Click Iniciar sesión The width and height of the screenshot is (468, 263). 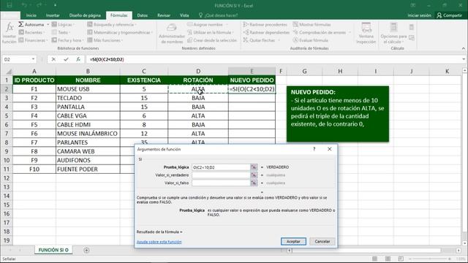(x=419, y=15)
